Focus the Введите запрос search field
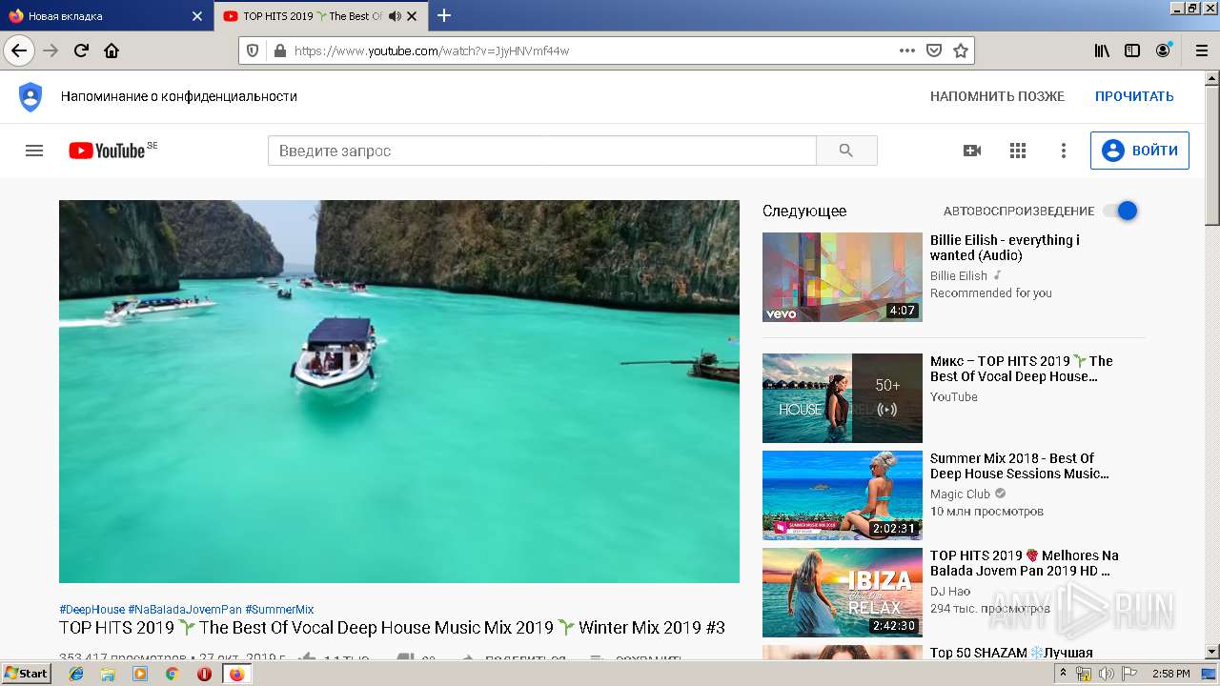 point(542,151)
